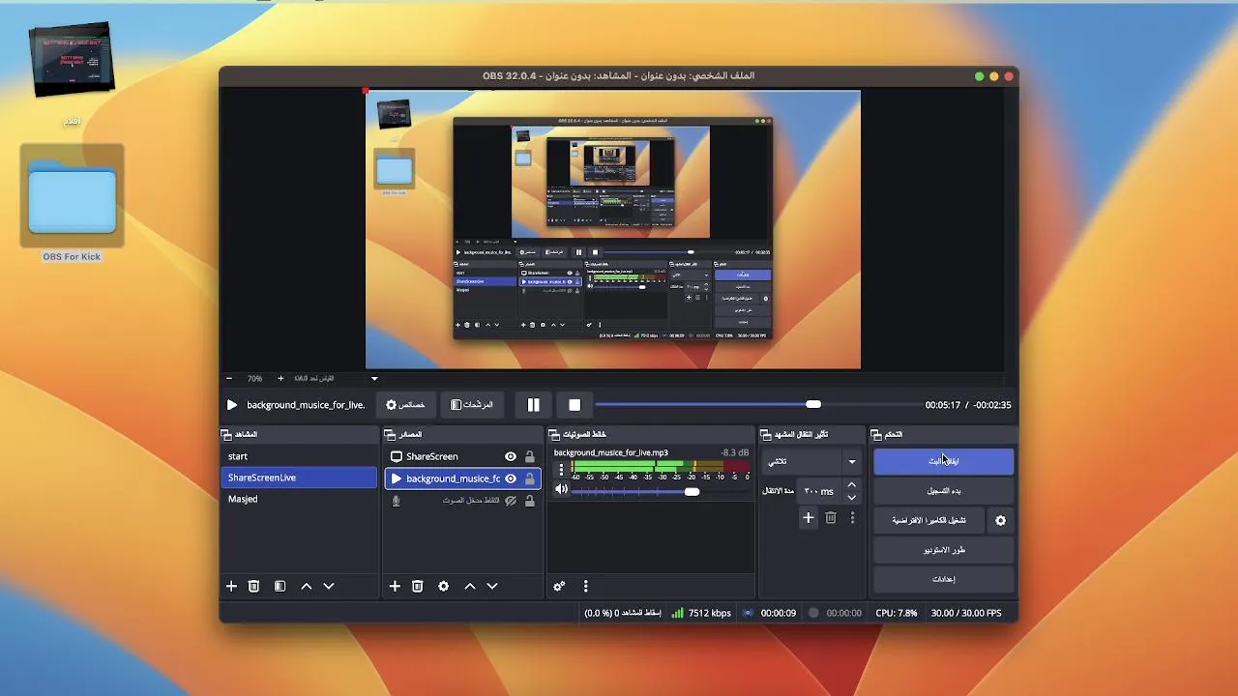The width and height of the screenshot is (1238, 696).
Task: Toggle Studio Mode (طور الاستوديو)
Action: 944,550
